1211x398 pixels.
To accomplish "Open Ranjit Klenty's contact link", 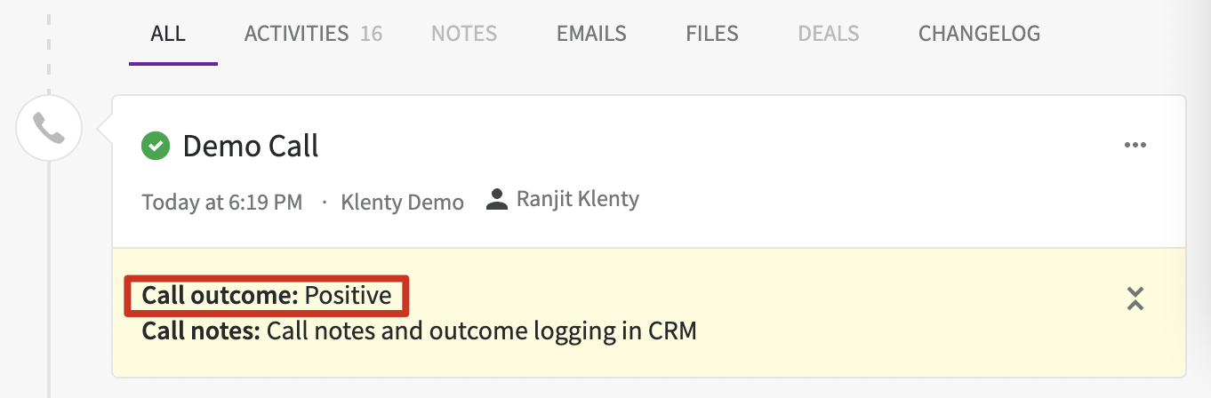I will click(577, 199).
